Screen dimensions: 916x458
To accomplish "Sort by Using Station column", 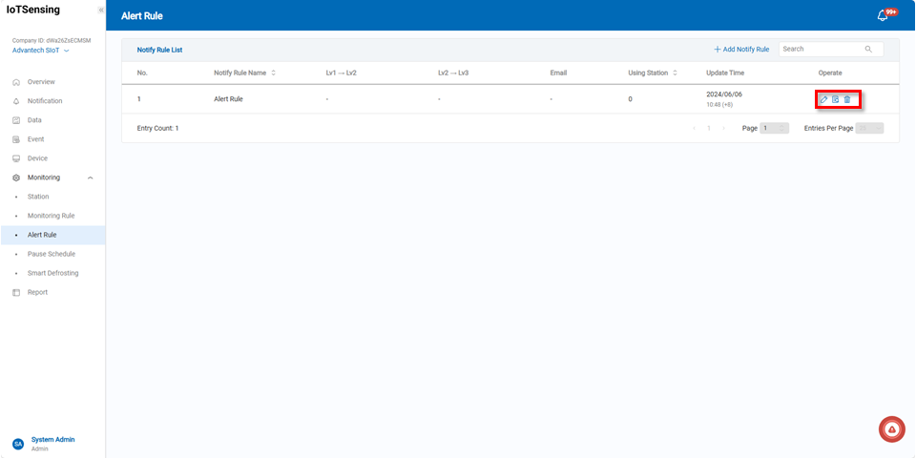I will (676, 73).
